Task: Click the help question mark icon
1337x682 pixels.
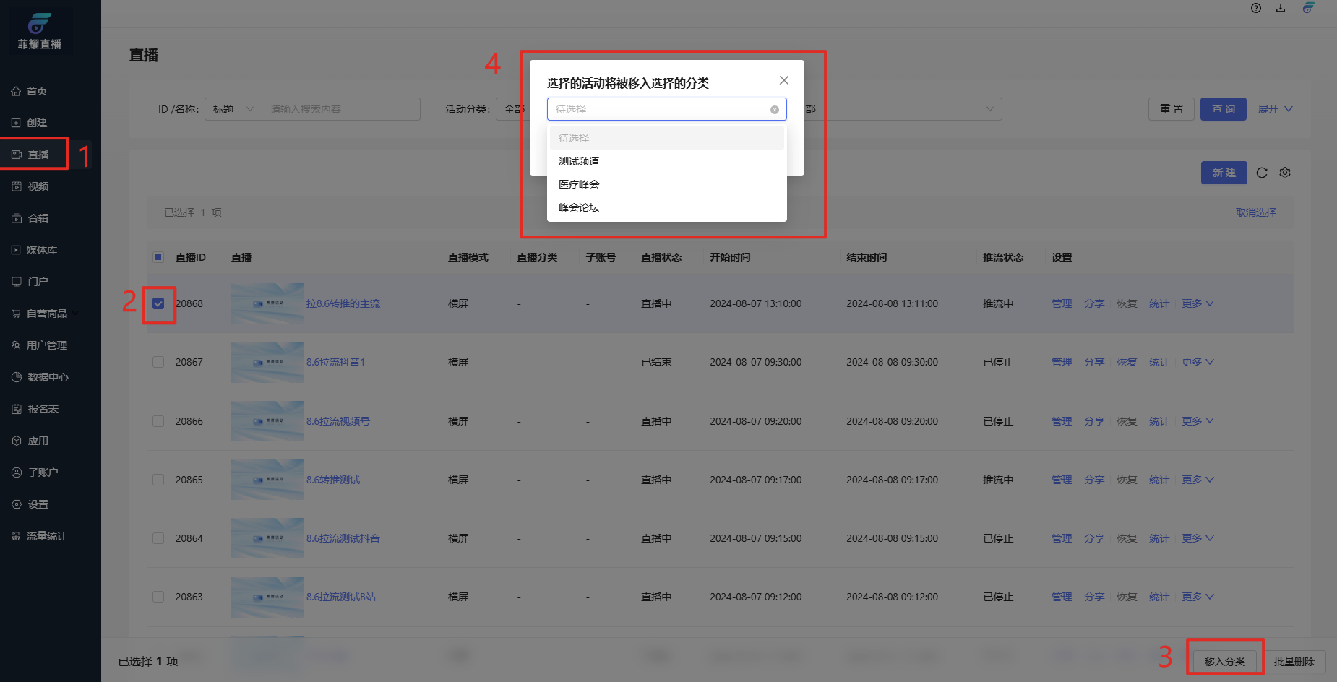Action: (1256, 8)
